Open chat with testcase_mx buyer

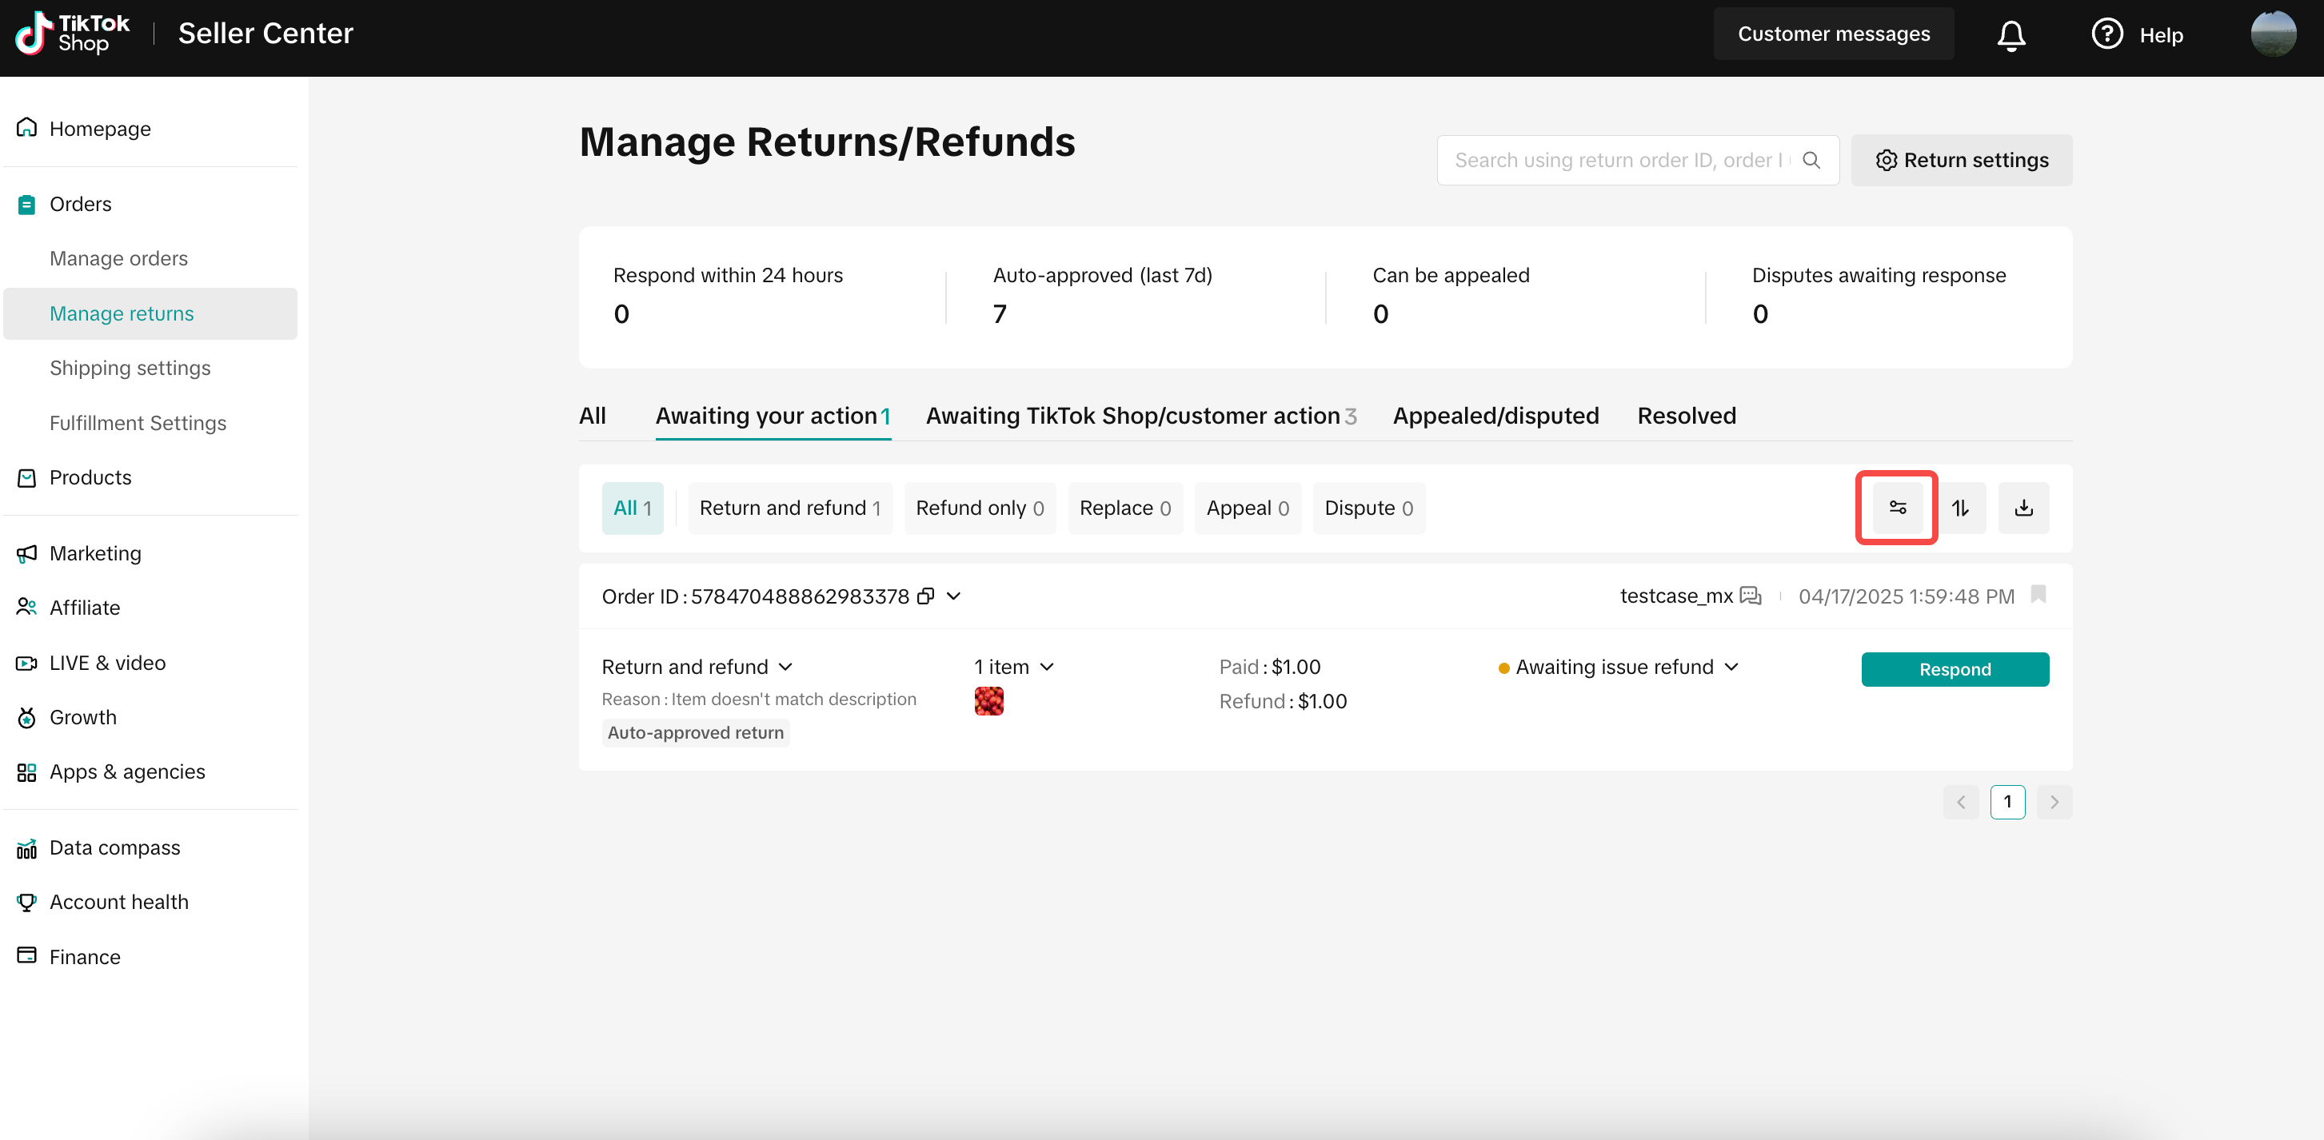(x=1751, y=596)
